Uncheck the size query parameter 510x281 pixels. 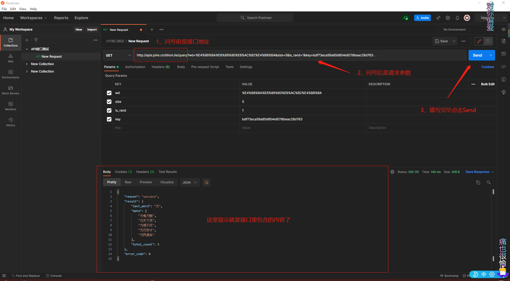coord(109,102)
